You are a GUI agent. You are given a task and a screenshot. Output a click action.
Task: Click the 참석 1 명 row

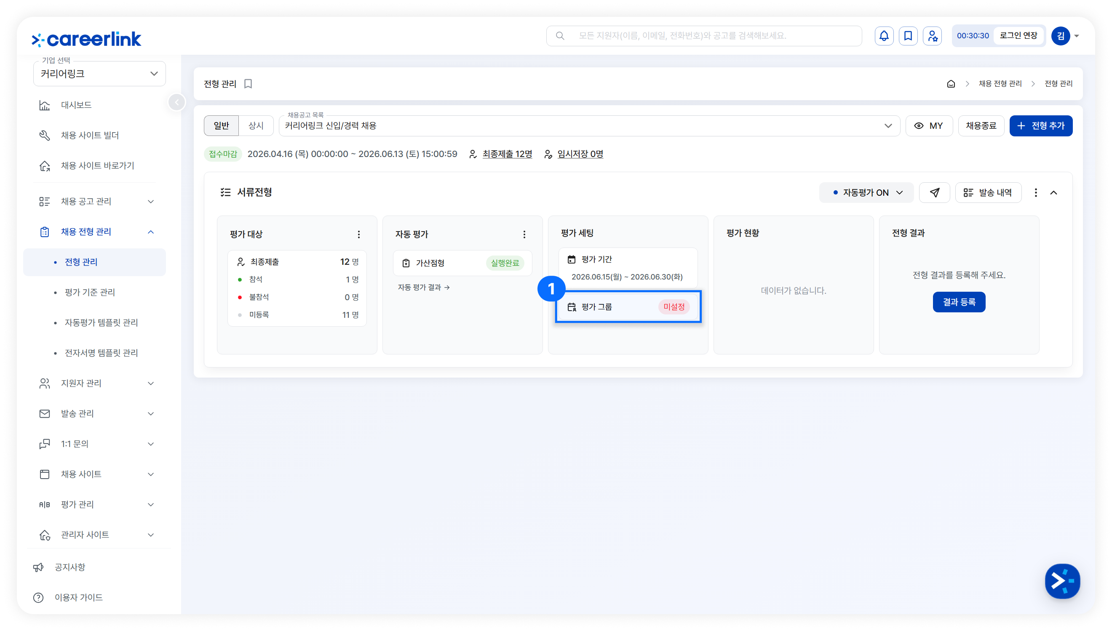297,280
